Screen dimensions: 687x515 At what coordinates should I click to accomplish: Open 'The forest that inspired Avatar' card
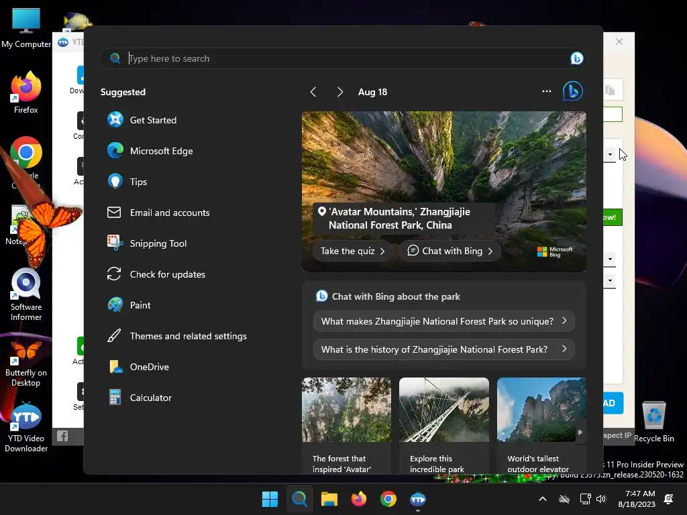346,426
